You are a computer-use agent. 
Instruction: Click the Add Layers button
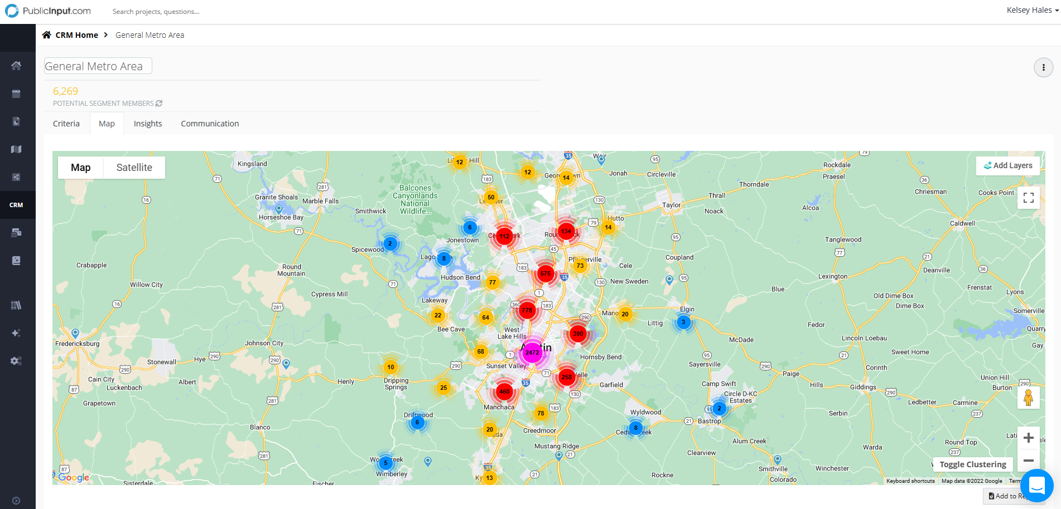pos(1007,165)
